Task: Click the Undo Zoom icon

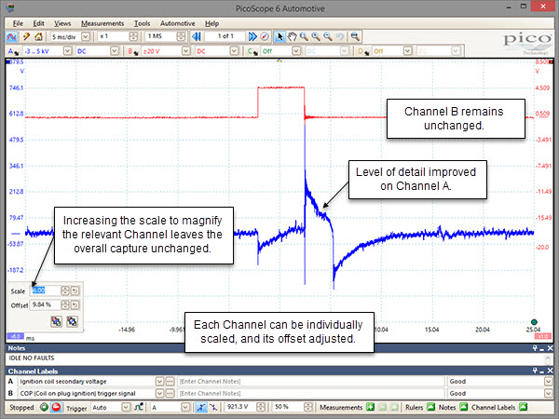Action: pos(340,36)
